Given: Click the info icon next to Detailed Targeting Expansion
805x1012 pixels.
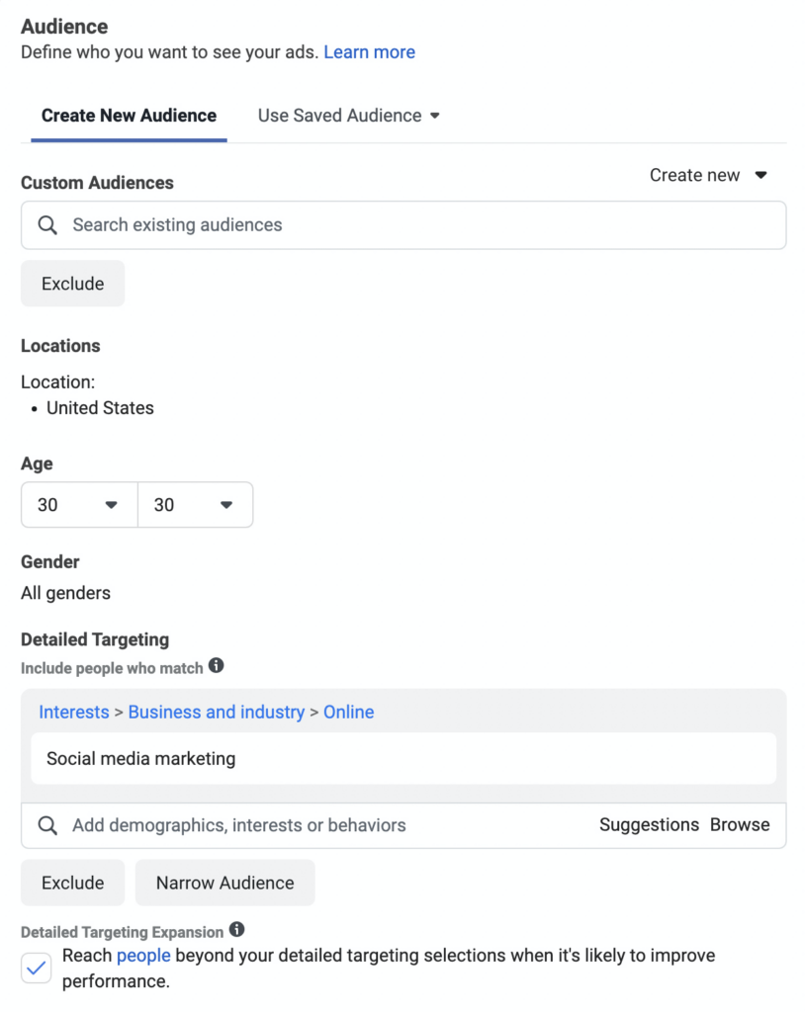Looking at the screenshot, I should coord(235,931).
